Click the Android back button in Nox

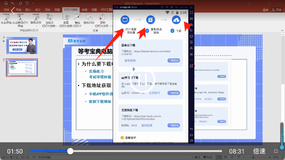point(191,129)
